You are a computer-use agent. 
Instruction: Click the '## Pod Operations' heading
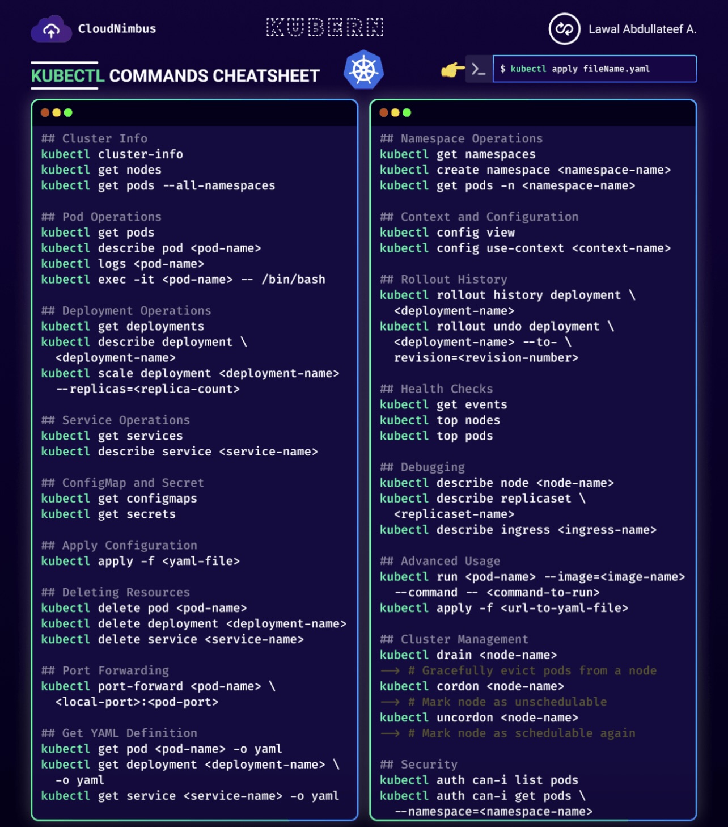(x=101, y=217)
